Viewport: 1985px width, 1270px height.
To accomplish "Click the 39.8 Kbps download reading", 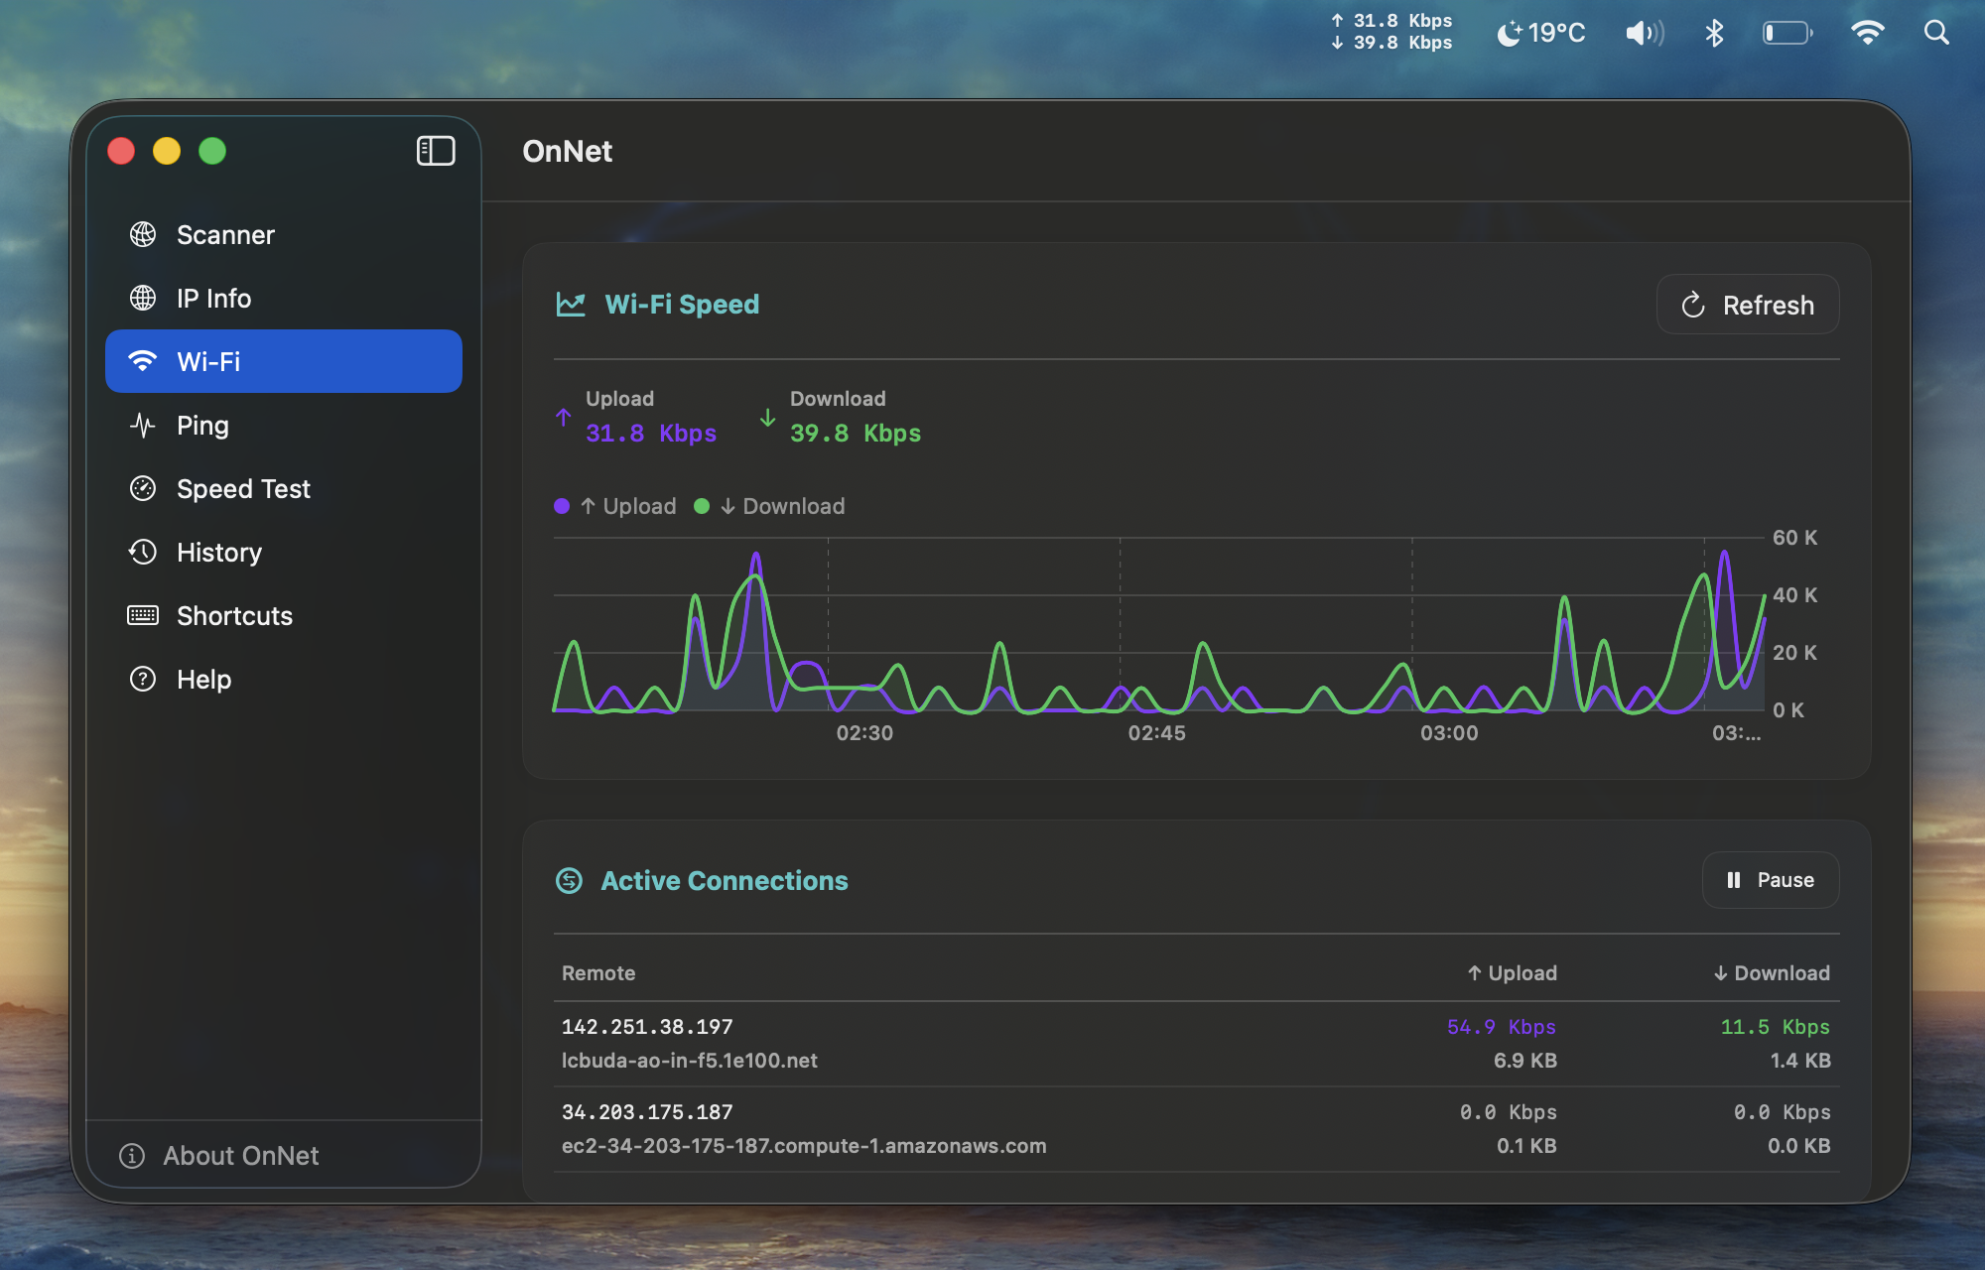I will tap(856, 434).
